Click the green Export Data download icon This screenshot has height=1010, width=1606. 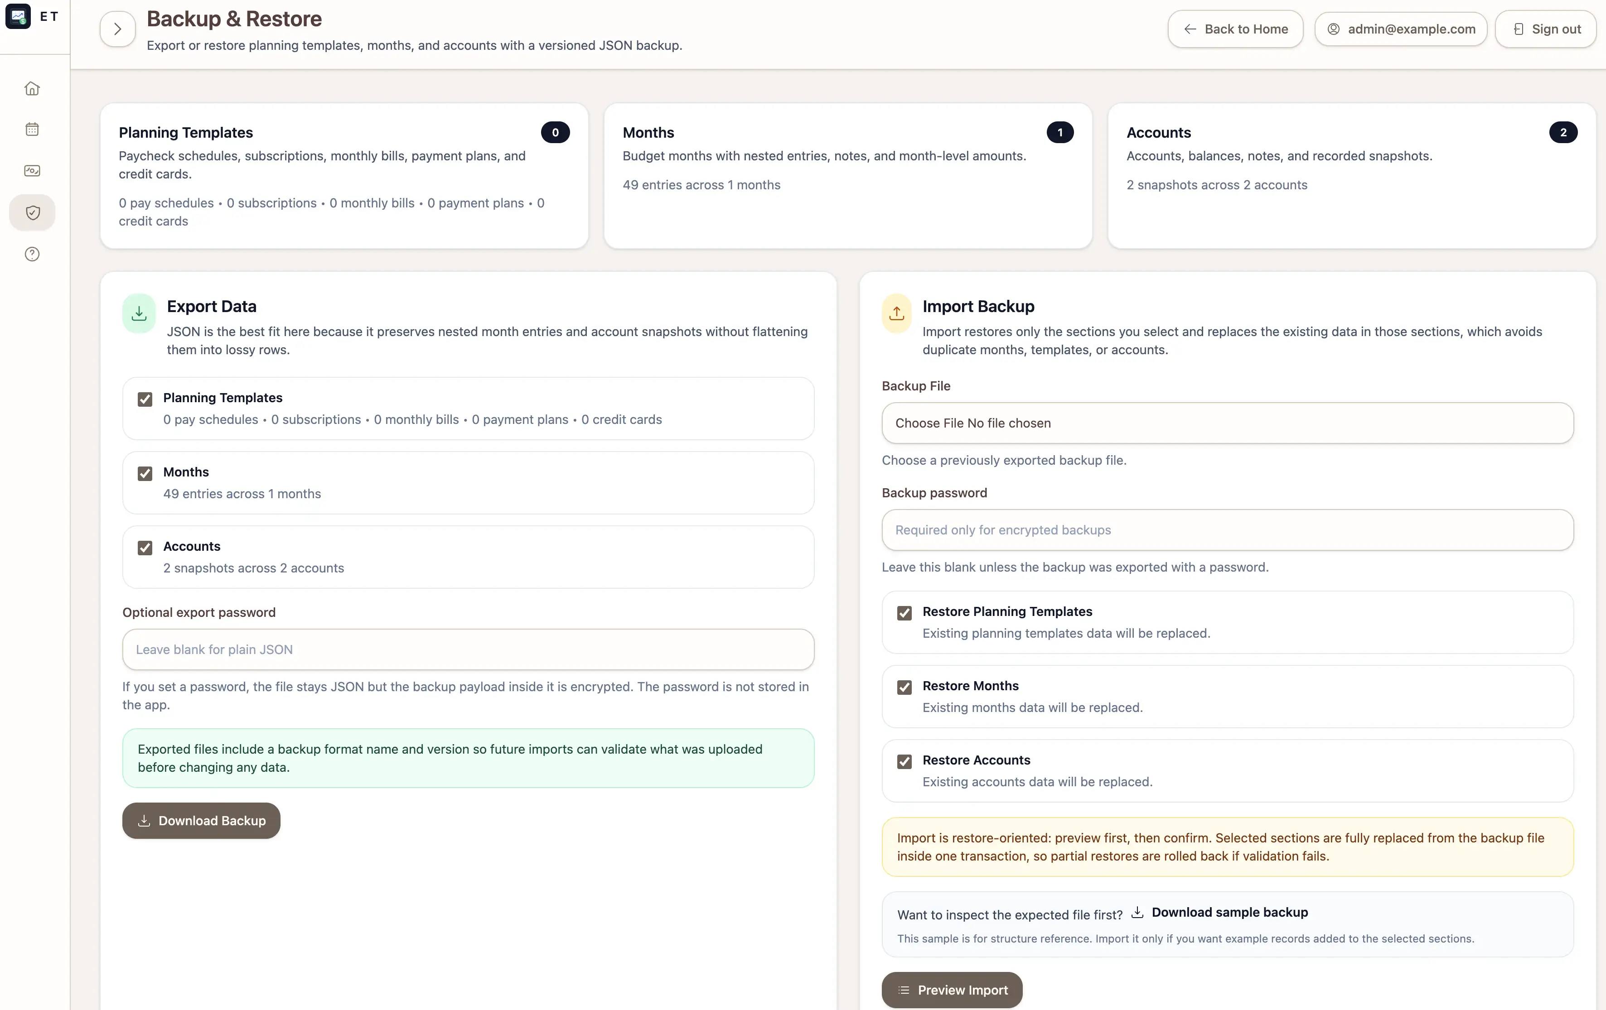tap(139, 313)
